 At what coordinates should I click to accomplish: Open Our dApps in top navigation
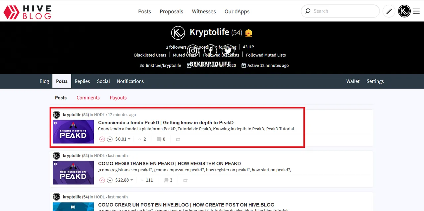coord(237,11)
